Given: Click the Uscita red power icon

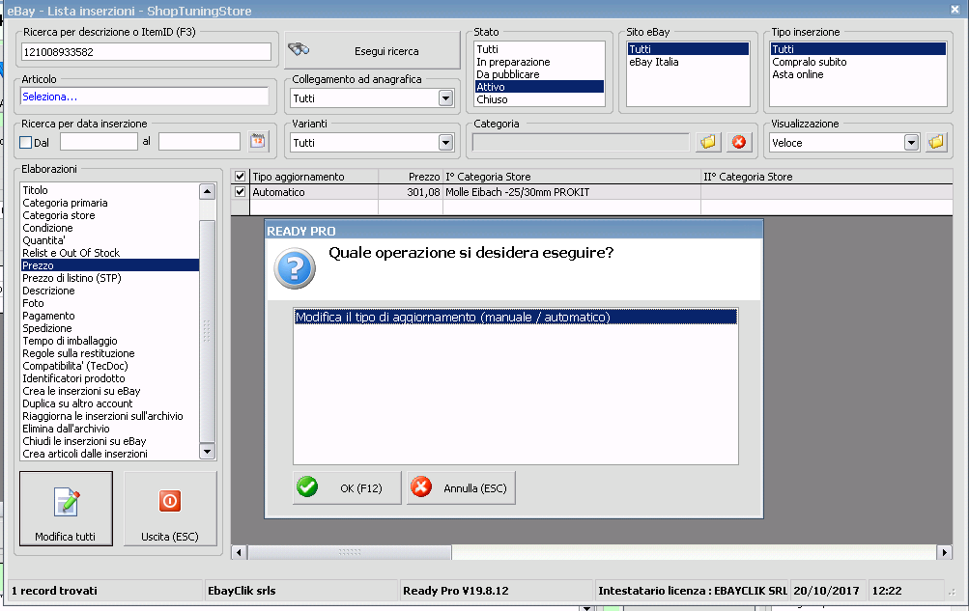Looking at the screenshot, I should click(170, 501).
